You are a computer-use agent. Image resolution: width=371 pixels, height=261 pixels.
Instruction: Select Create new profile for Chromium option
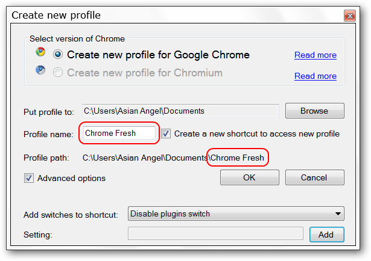[58, 73]
